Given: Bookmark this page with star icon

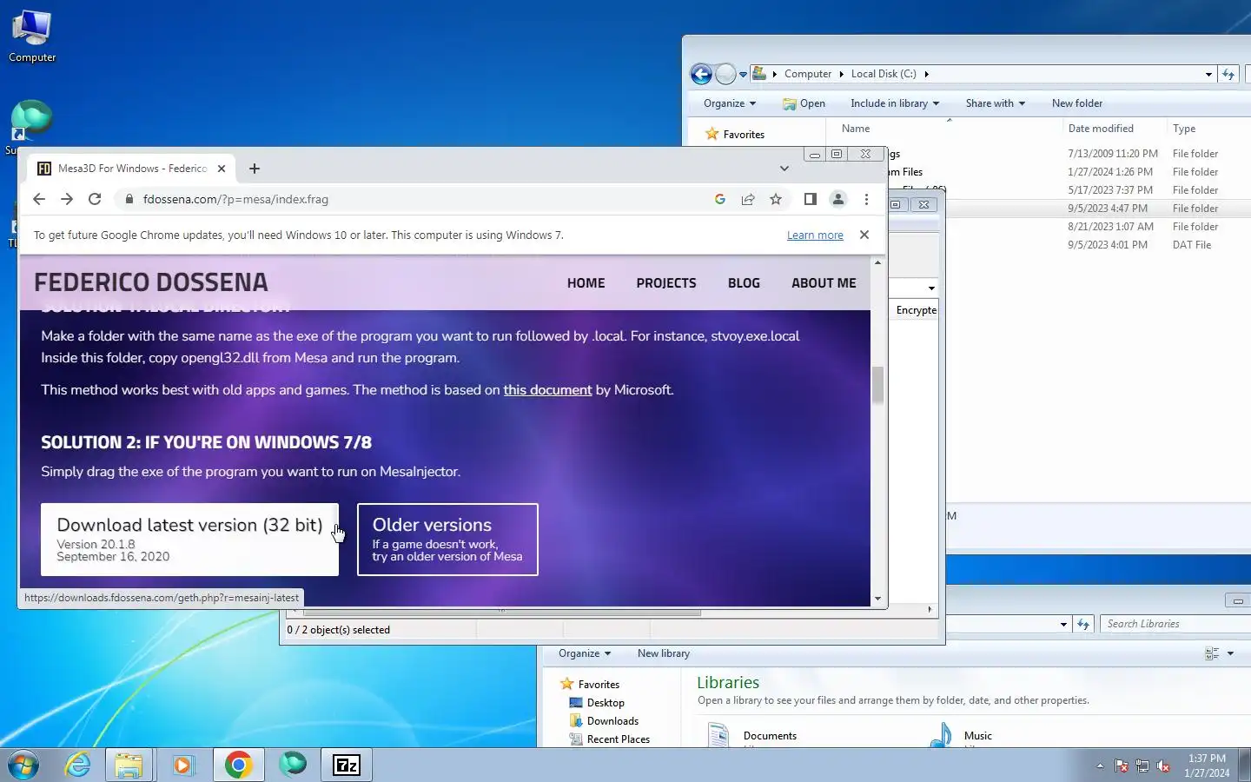Looking at the screenshot, I should click(776, 199).
